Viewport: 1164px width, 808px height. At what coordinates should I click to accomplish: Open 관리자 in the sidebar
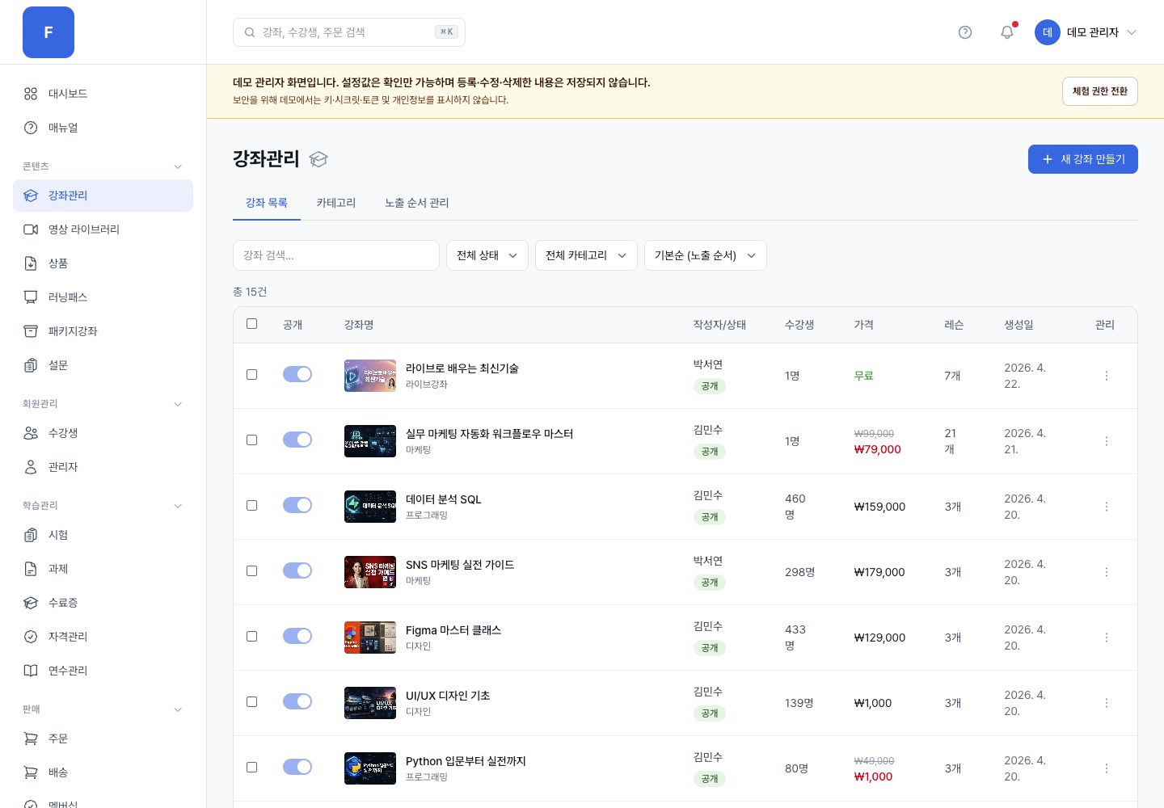(103, 467)
